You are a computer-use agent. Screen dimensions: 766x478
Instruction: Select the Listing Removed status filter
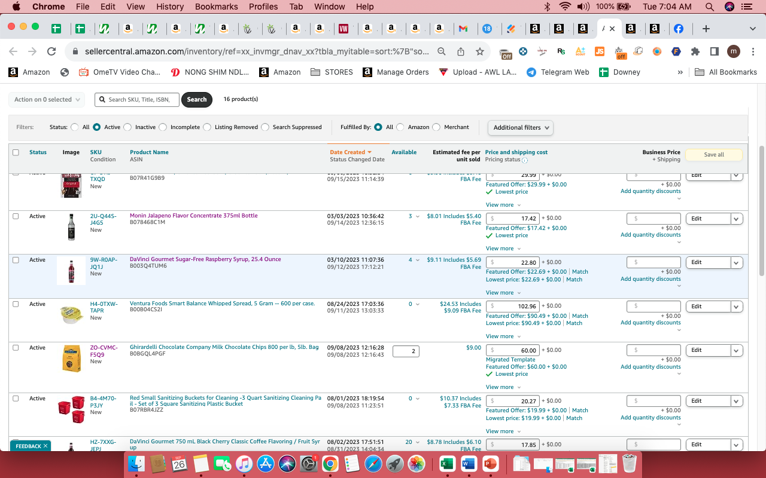coord(207,127)
